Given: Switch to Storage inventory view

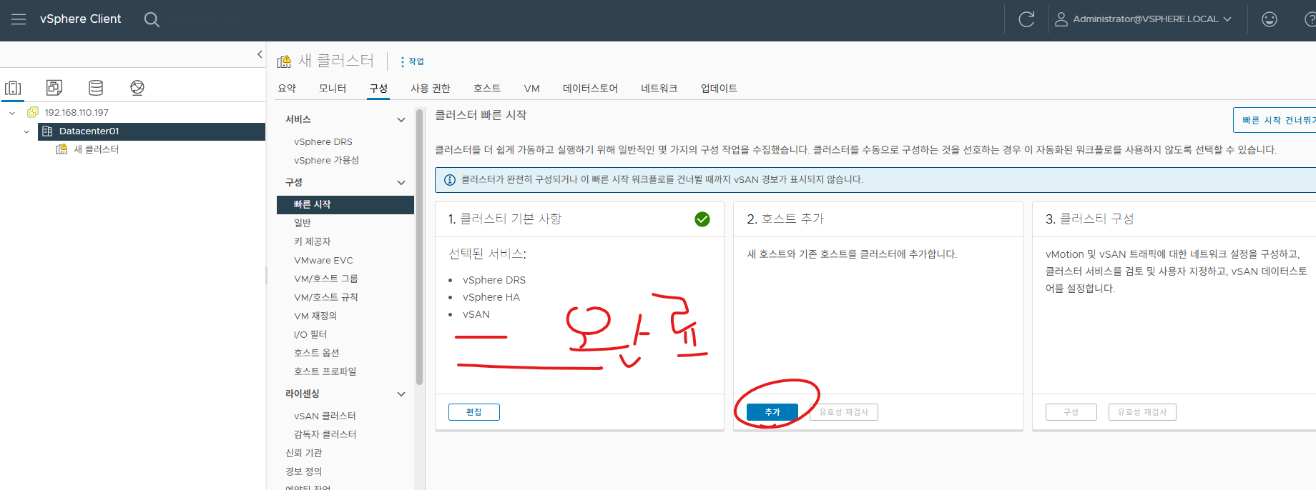Looking at the screenshot, I should tap(96, 88).
